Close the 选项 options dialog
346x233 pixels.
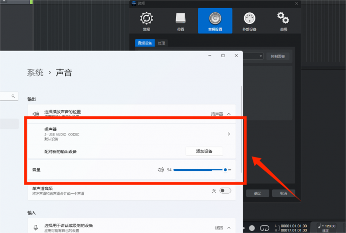pyautogui.click(x=297, y=4)
